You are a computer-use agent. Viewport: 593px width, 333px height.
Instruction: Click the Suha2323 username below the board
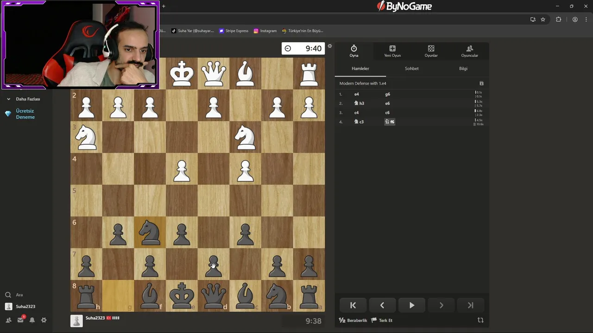[95, 318]
